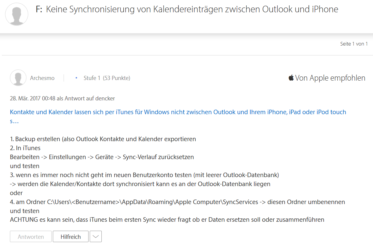Click the 'F:' question label
Screen dimensions: 373x252
tap(39, 9)
